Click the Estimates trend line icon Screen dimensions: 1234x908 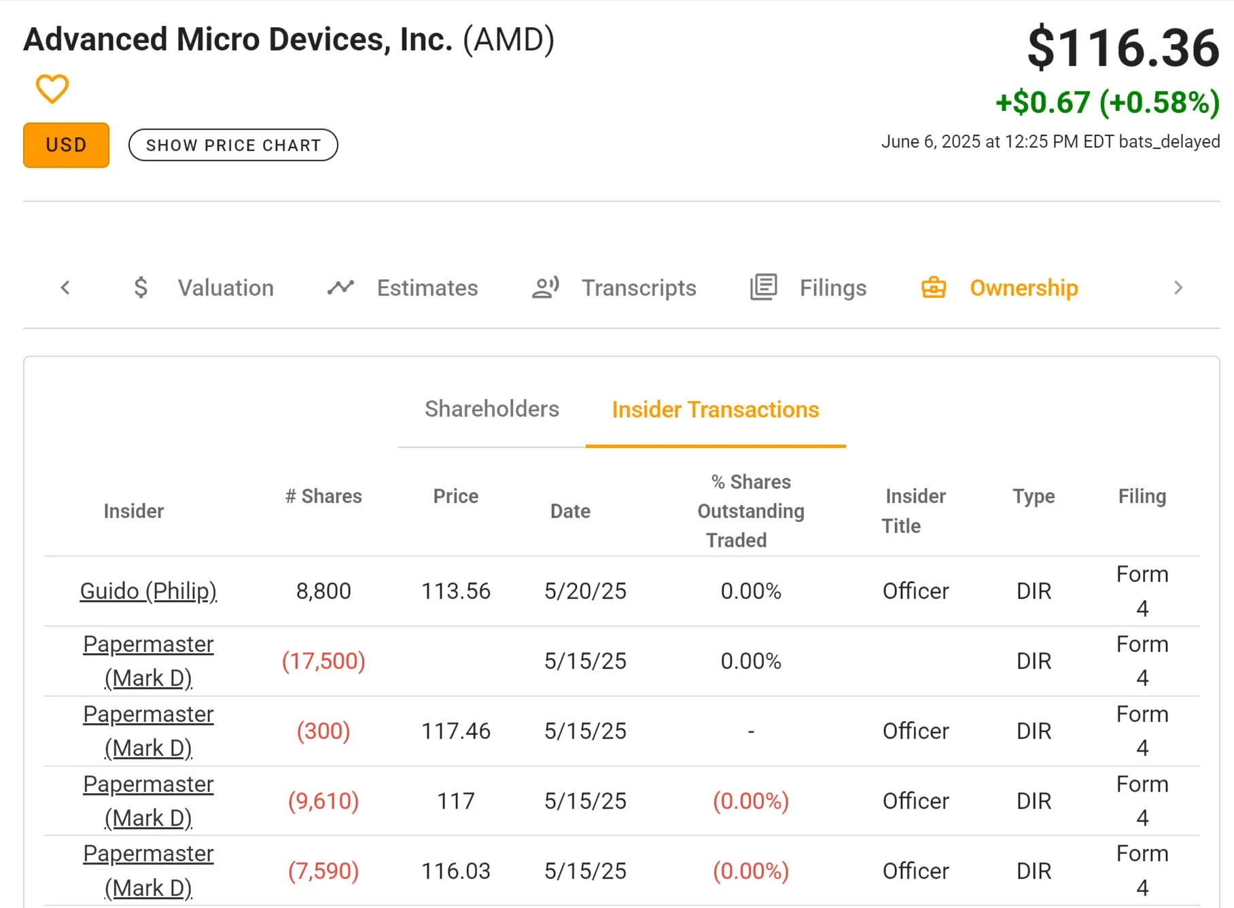point(340,287)
